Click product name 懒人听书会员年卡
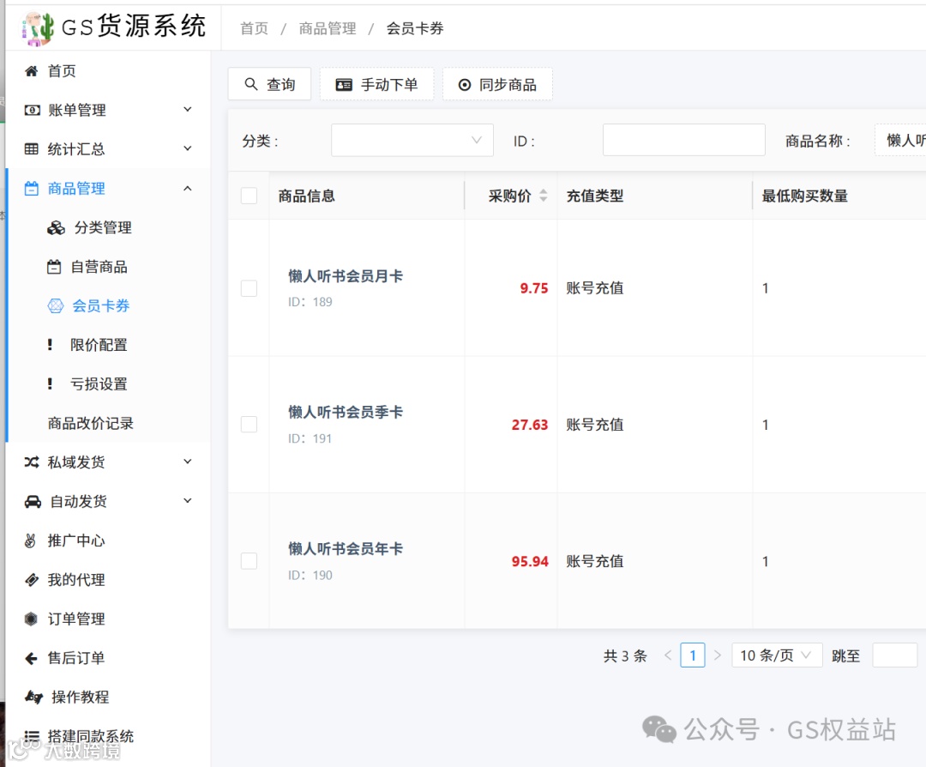 click(346, 548)
